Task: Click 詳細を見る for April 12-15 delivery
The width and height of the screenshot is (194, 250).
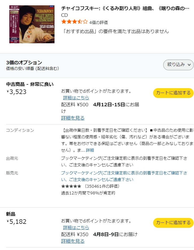Action: point(73,118)
